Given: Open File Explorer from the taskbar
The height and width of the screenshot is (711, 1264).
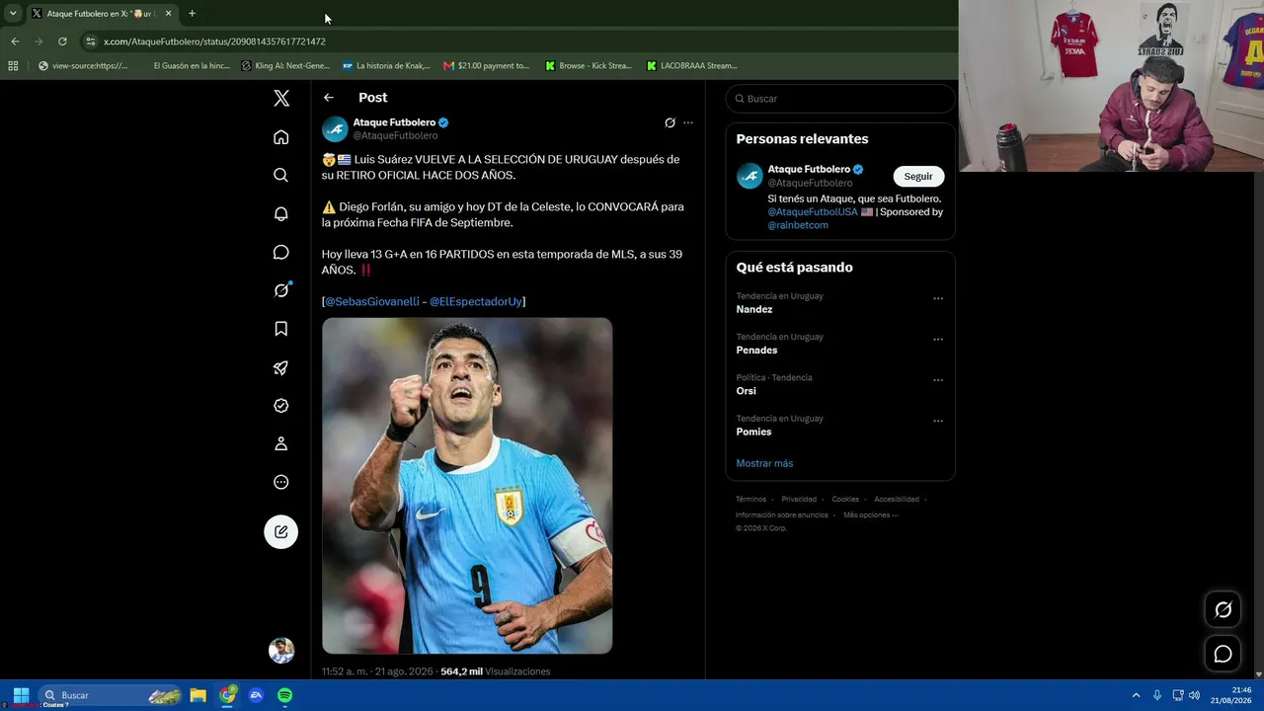Looking at the screenshot, I should click(x=197, y=695).
